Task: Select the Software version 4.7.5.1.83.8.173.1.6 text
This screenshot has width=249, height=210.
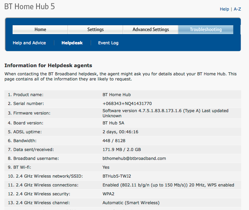Action: tap(142, 111)
